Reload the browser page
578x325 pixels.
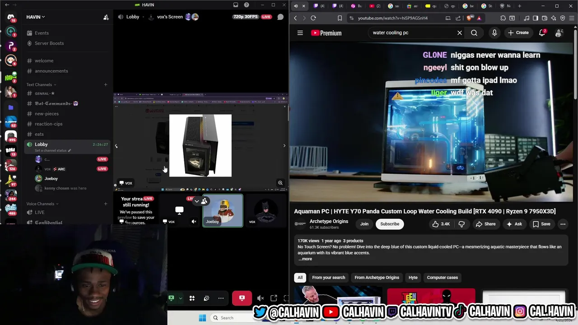[x=313, y=18]
